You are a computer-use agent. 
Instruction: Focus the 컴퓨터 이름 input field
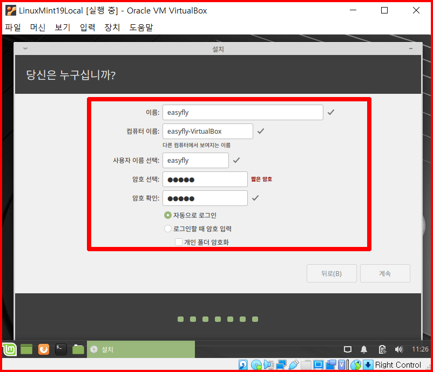coord(208,131)
